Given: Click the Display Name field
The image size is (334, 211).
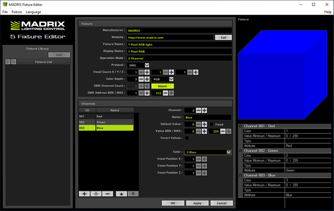Looking at the screenshot, I should coord(180,51).
